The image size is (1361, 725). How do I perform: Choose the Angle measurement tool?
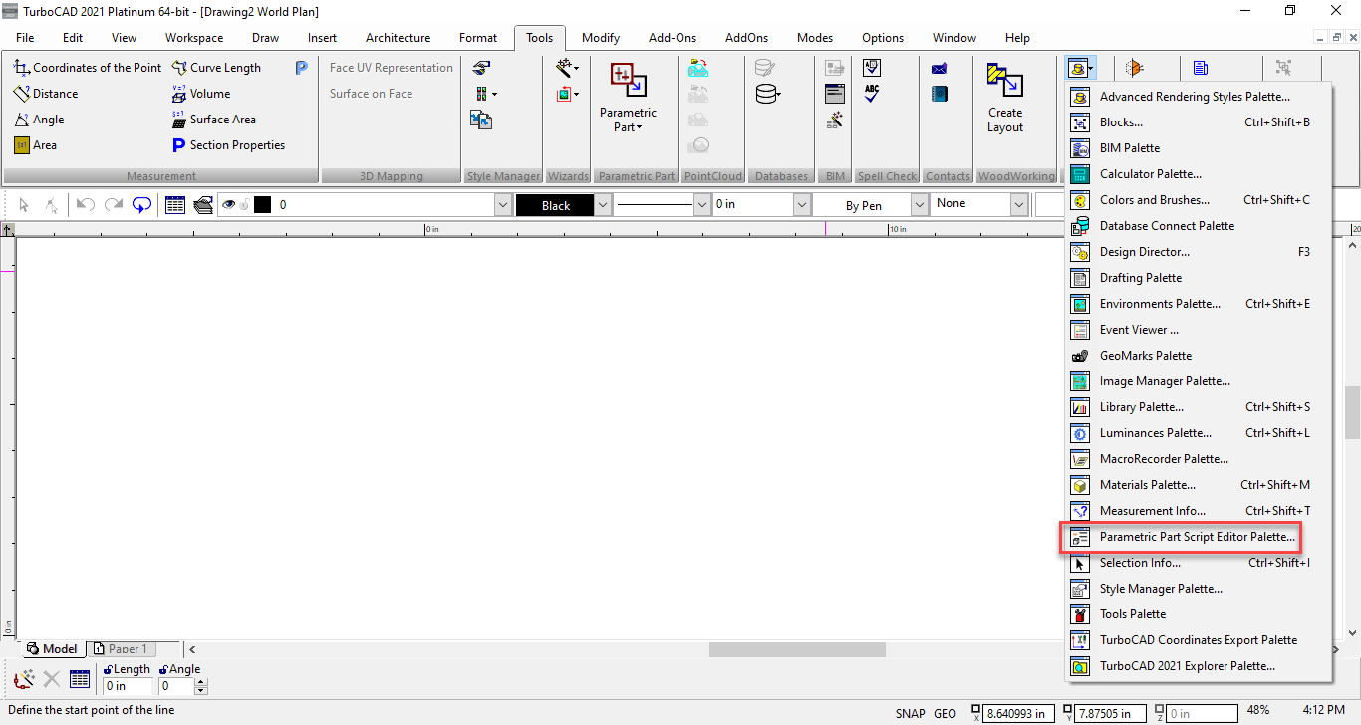pos(39,120)
